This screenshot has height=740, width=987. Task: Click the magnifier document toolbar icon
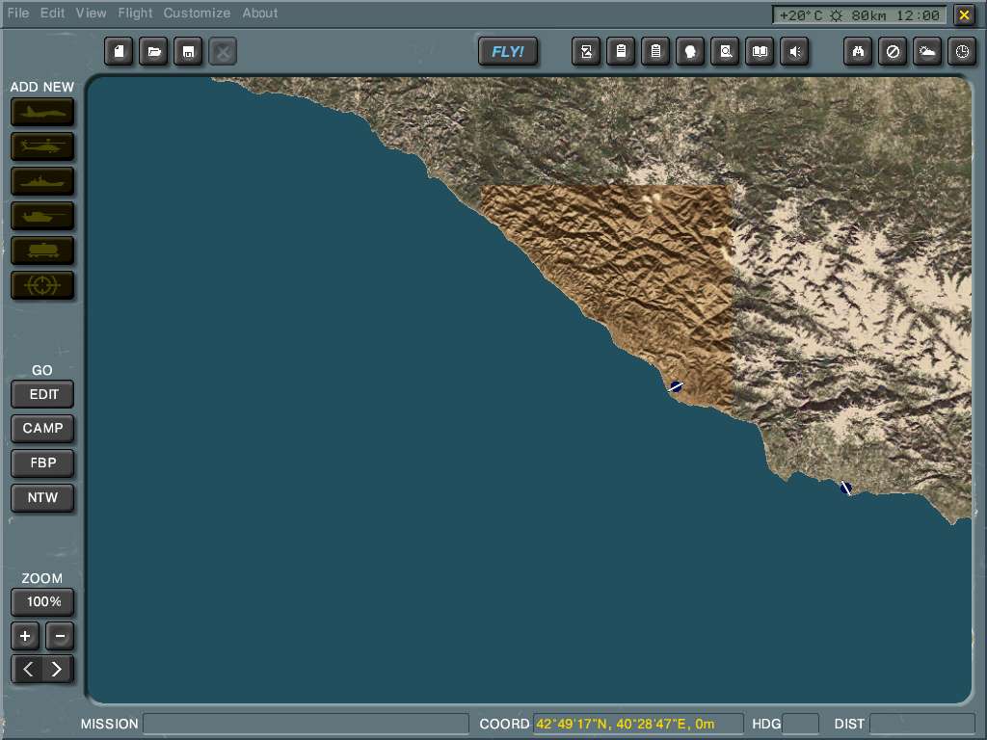coord(725,52)
